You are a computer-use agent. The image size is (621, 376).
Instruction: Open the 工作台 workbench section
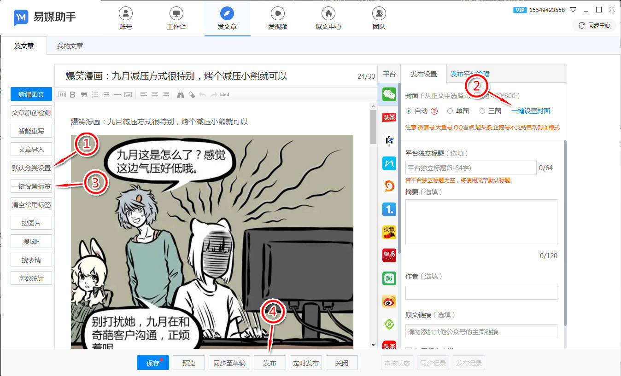176,18
